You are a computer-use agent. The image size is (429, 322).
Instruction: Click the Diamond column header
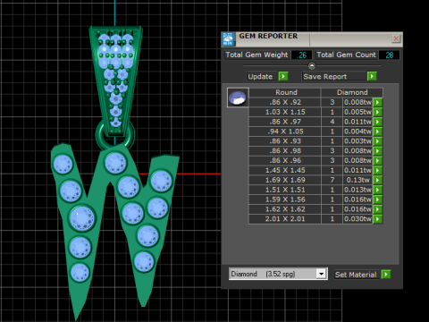pyautogui.click(x=352, y=92)
